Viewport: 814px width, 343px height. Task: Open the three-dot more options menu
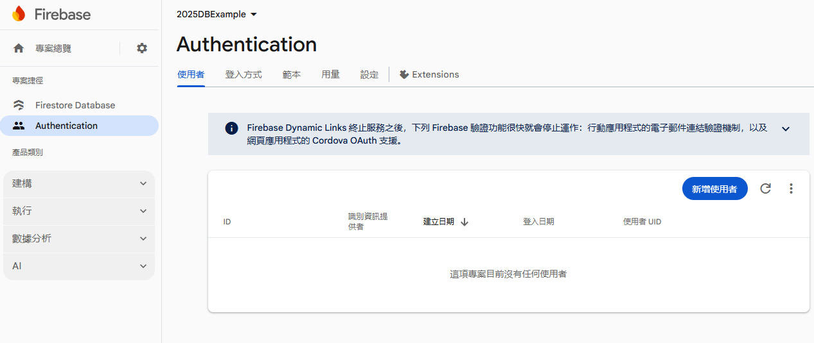click(791, 188)
